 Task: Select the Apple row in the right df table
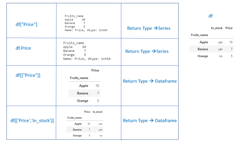pyautogui.click(x=211, y=42)
